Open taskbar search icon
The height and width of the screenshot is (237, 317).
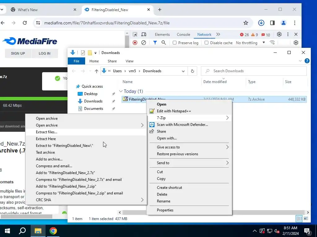(22, 231)
